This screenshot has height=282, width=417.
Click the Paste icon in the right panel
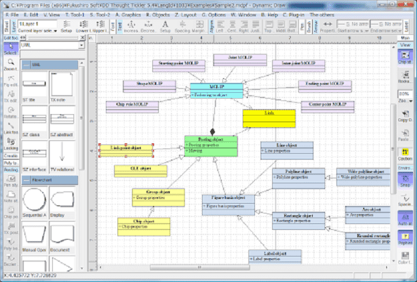(x=405, y=135)
